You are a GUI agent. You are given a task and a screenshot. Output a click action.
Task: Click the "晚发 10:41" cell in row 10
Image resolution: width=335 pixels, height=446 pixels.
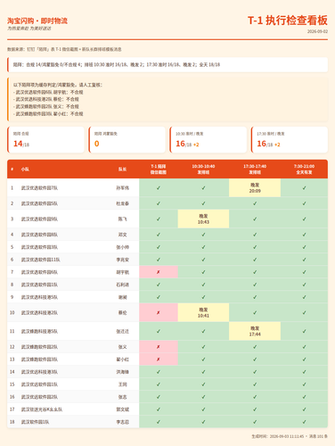(203, 313)
